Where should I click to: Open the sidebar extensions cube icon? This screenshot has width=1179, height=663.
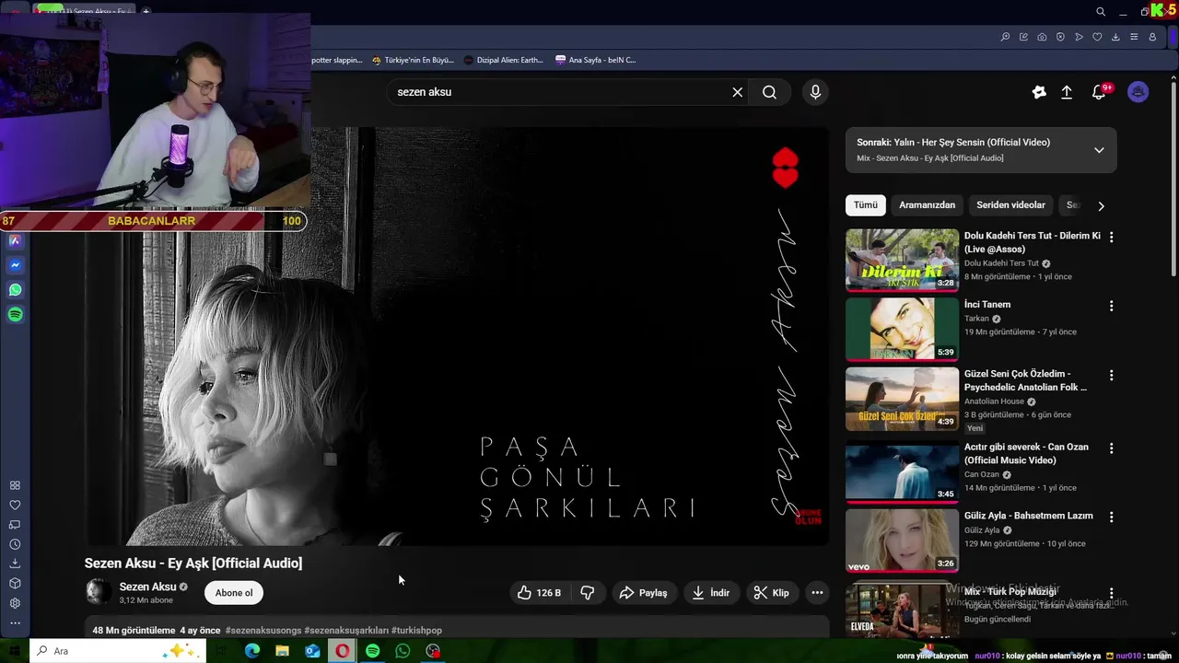point(15,584)
